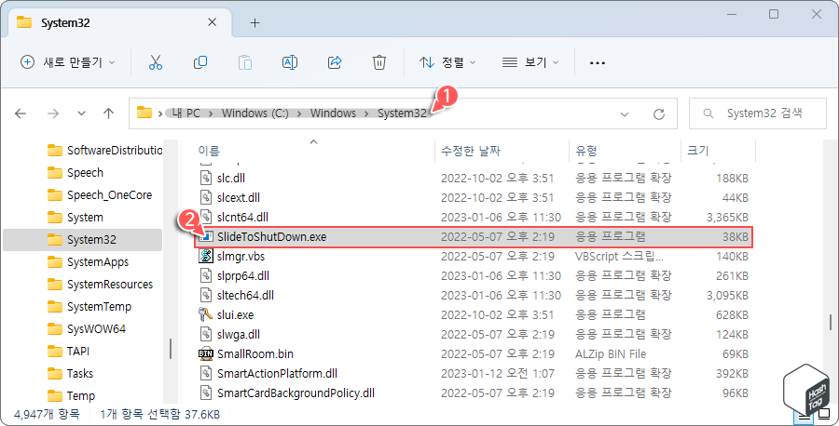This screenshot has width=839, height=426.
Task: Open the 정렬 sort dropdown
Action: coord(447,62)
